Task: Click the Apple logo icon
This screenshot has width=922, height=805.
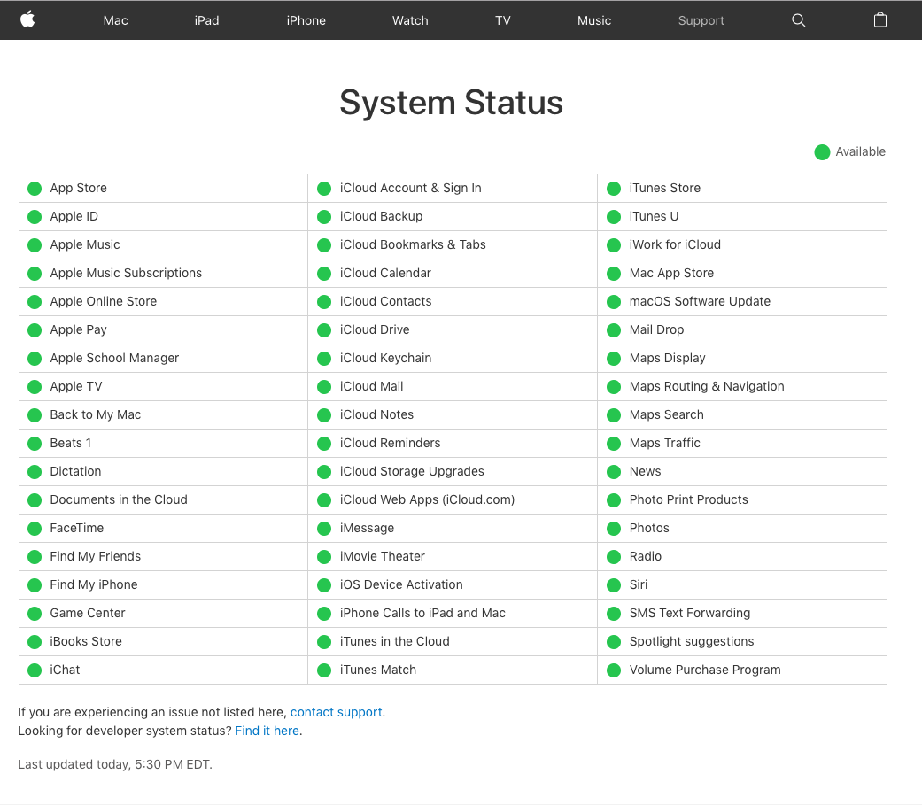Action: coord(27,20)
